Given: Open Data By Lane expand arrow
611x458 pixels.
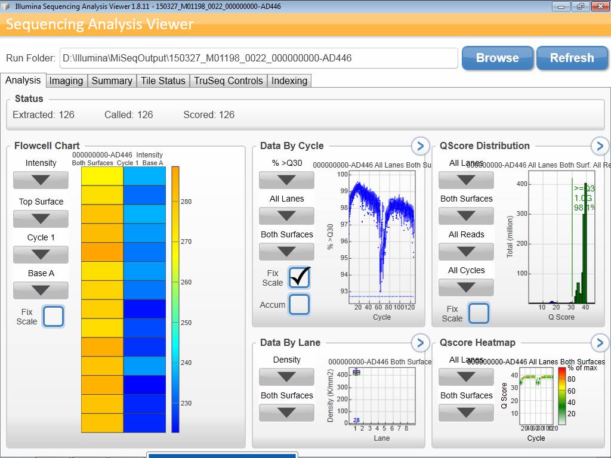Looking at the screenshot, I should pyautogui.click(x=420, y=342).
